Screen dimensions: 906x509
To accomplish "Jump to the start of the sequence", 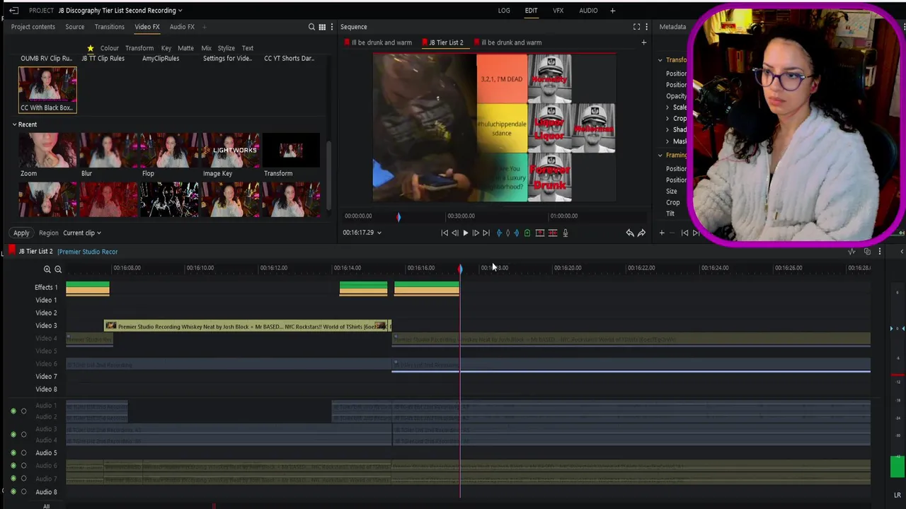I will click(x=445, y=233).
